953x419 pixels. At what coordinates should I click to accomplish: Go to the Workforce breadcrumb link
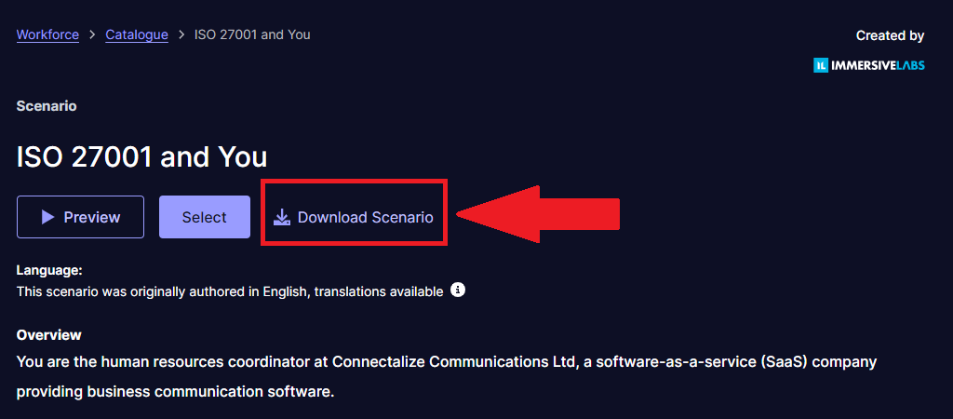pyautogui.click(x=47, y=34)
